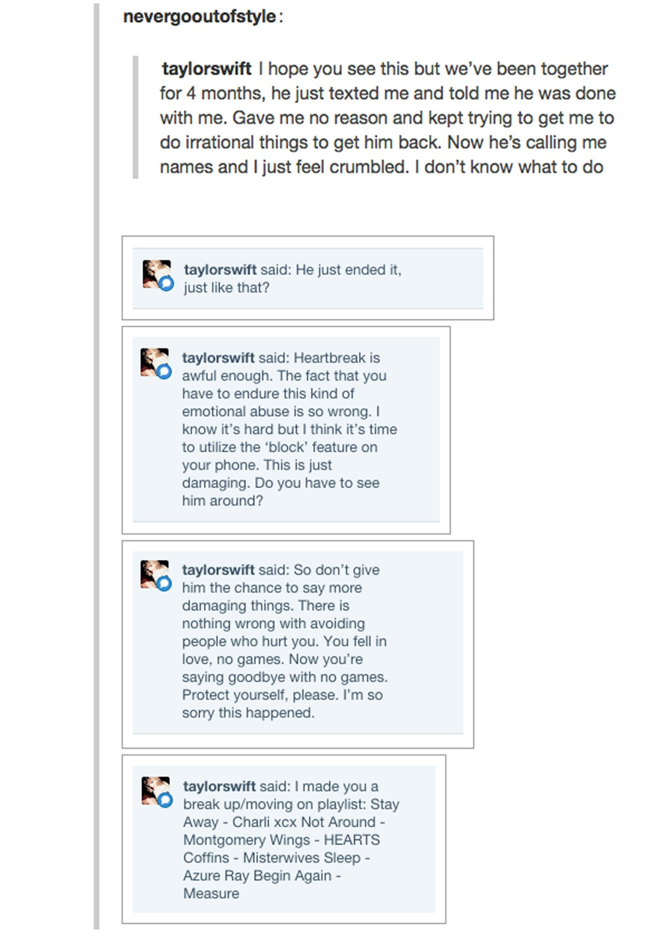
Task: Click the "Azure Ray Begin Again" playlist line
Action: coord(257,875)
